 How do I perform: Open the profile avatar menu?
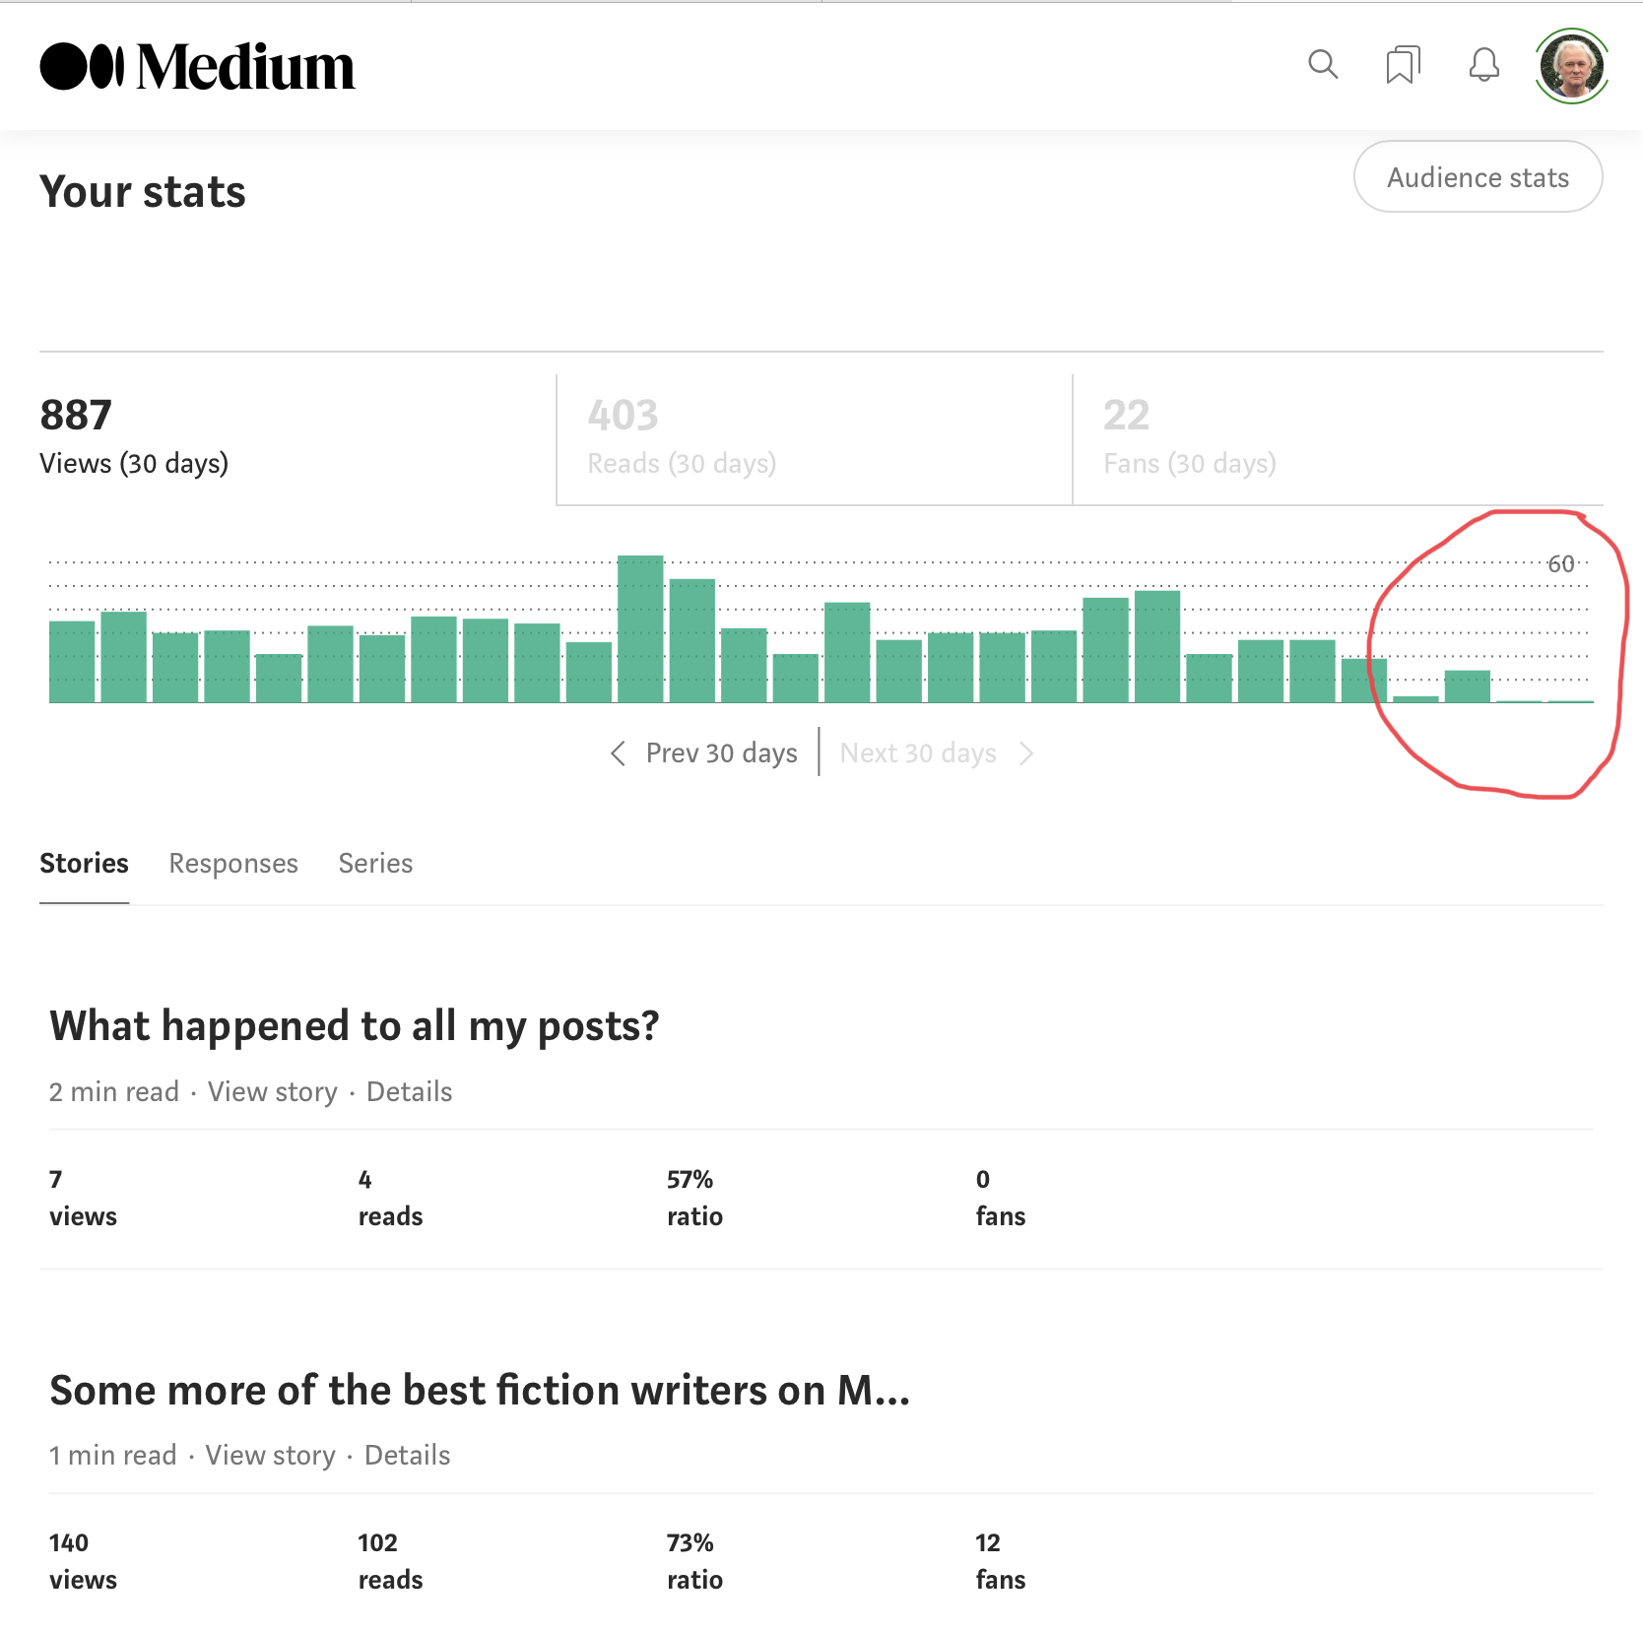point(1572,65)
